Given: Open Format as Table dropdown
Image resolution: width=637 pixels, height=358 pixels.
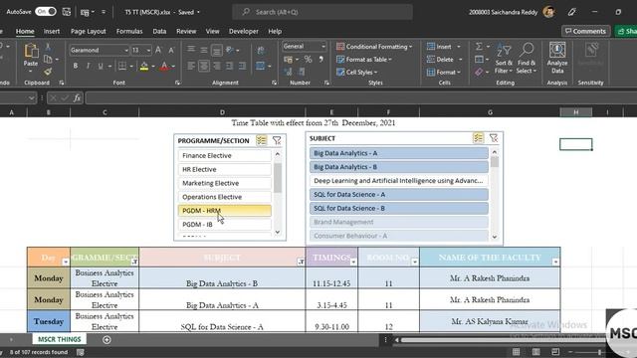Looking at the screenshot, I should click(x=364, y=60).
